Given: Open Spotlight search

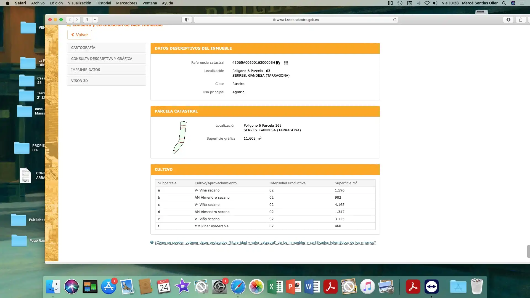Looking at the screenshot, I should [x=504, y=3].
